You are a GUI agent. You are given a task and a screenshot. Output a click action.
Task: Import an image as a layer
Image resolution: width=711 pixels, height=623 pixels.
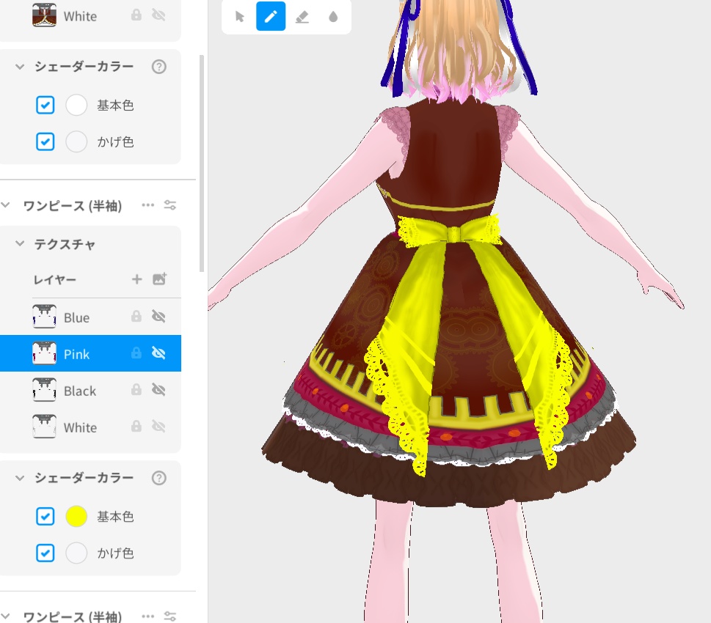(161, 279)
